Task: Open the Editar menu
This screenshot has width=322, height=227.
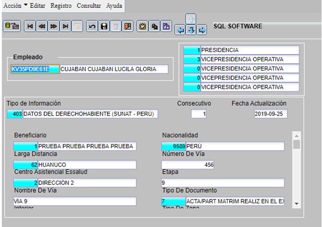Action: (x=38, y=5)
